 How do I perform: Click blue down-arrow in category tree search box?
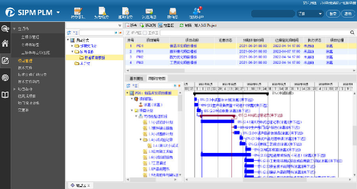click(x=116, y=33)
